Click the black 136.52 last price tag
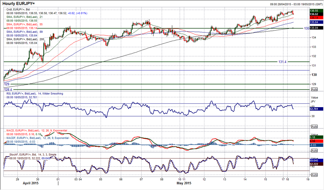Image resolution: width=324 pixels, height=190 pixels. (316, 14)
